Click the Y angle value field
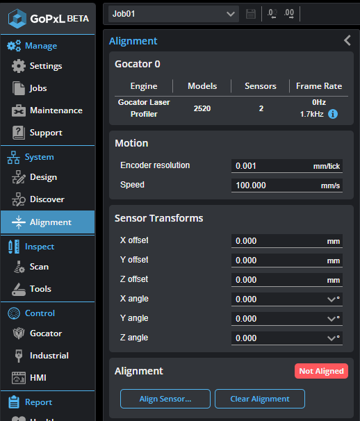The image size is (360, 421). point(287,318)
